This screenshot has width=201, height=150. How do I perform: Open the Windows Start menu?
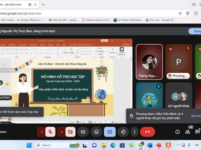[x=29, y=145]
